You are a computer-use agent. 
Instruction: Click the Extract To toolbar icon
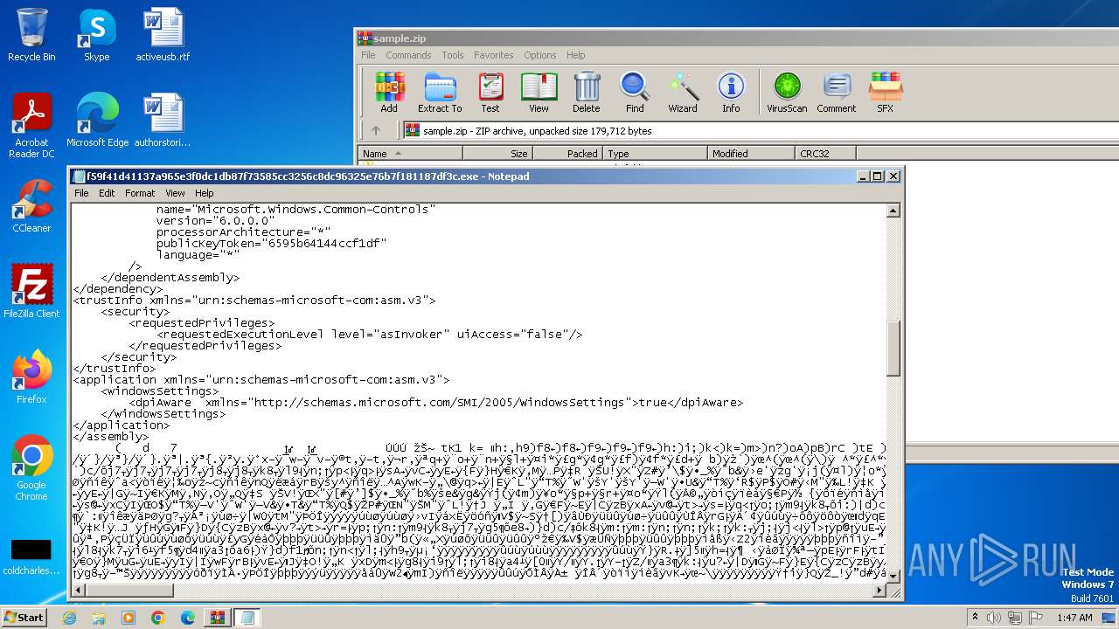click(440, 93)
